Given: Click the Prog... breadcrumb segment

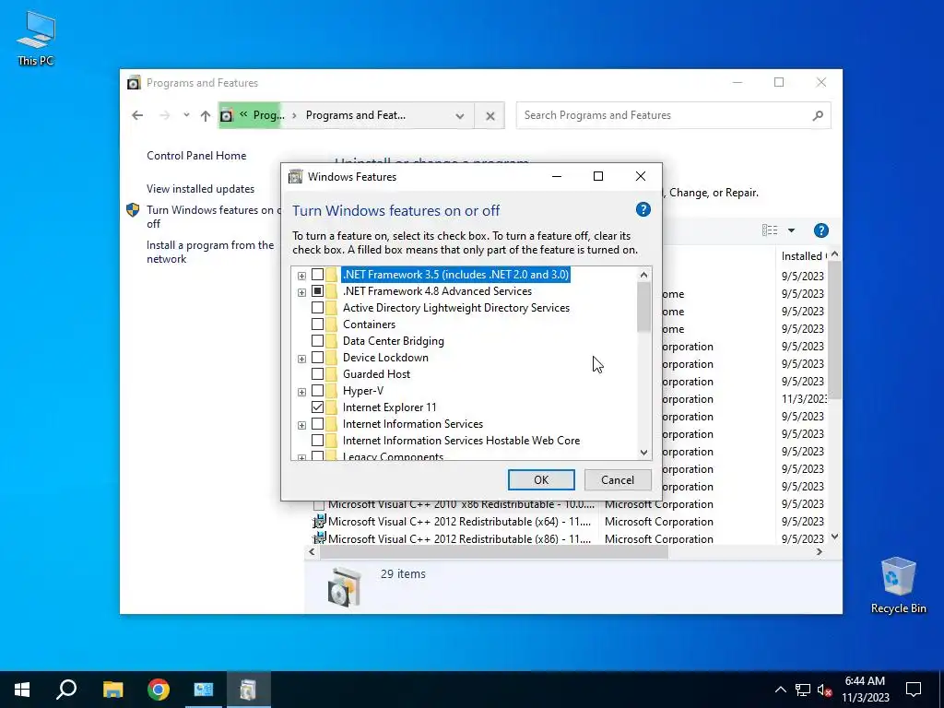Looking at the screenshot, I should point(268,115).
